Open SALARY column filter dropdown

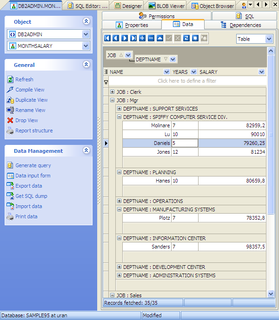click(261, 72)
